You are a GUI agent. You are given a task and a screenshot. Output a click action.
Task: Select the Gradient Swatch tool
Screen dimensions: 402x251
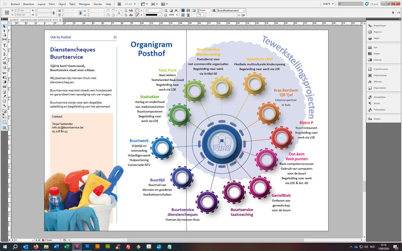point(5,82)
